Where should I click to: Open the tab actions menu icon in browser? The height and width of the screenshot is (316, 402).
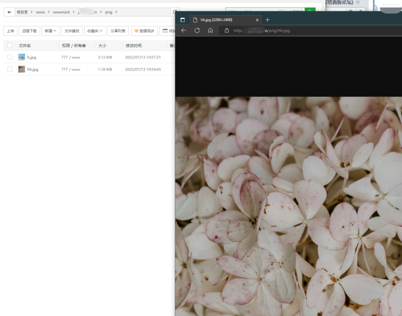[183, 20]
